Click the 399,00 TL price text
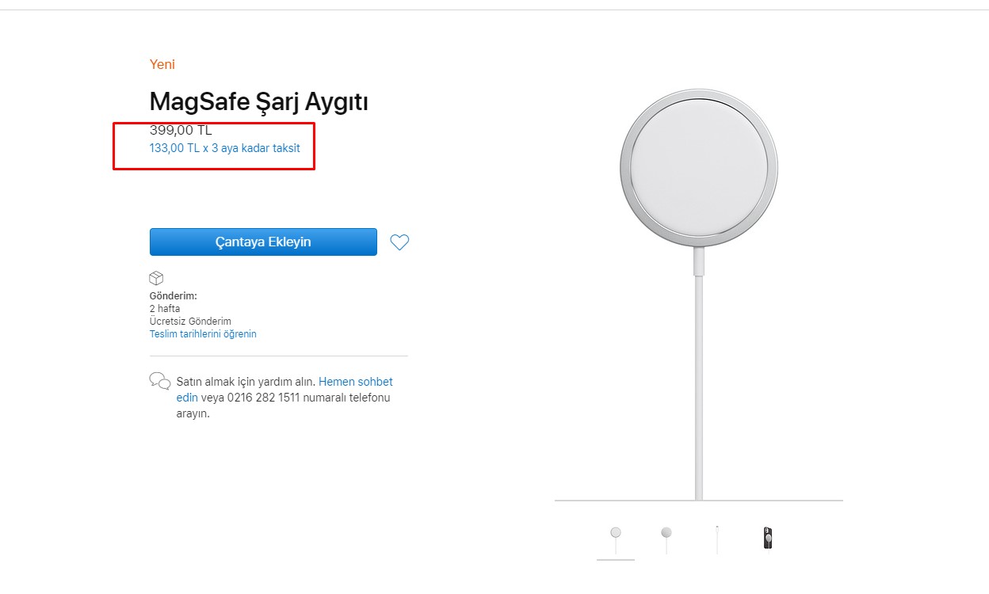Image resolution: width=989 pixels, height=594 pixels. 181,131
